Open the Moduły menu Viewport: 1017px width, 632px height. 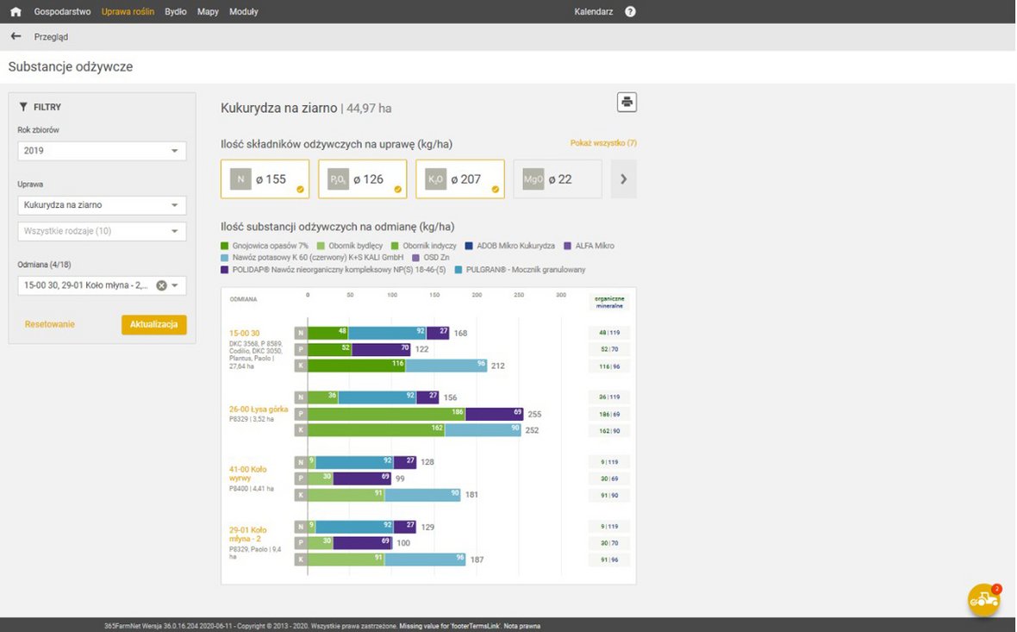click(x=244, y=12)
